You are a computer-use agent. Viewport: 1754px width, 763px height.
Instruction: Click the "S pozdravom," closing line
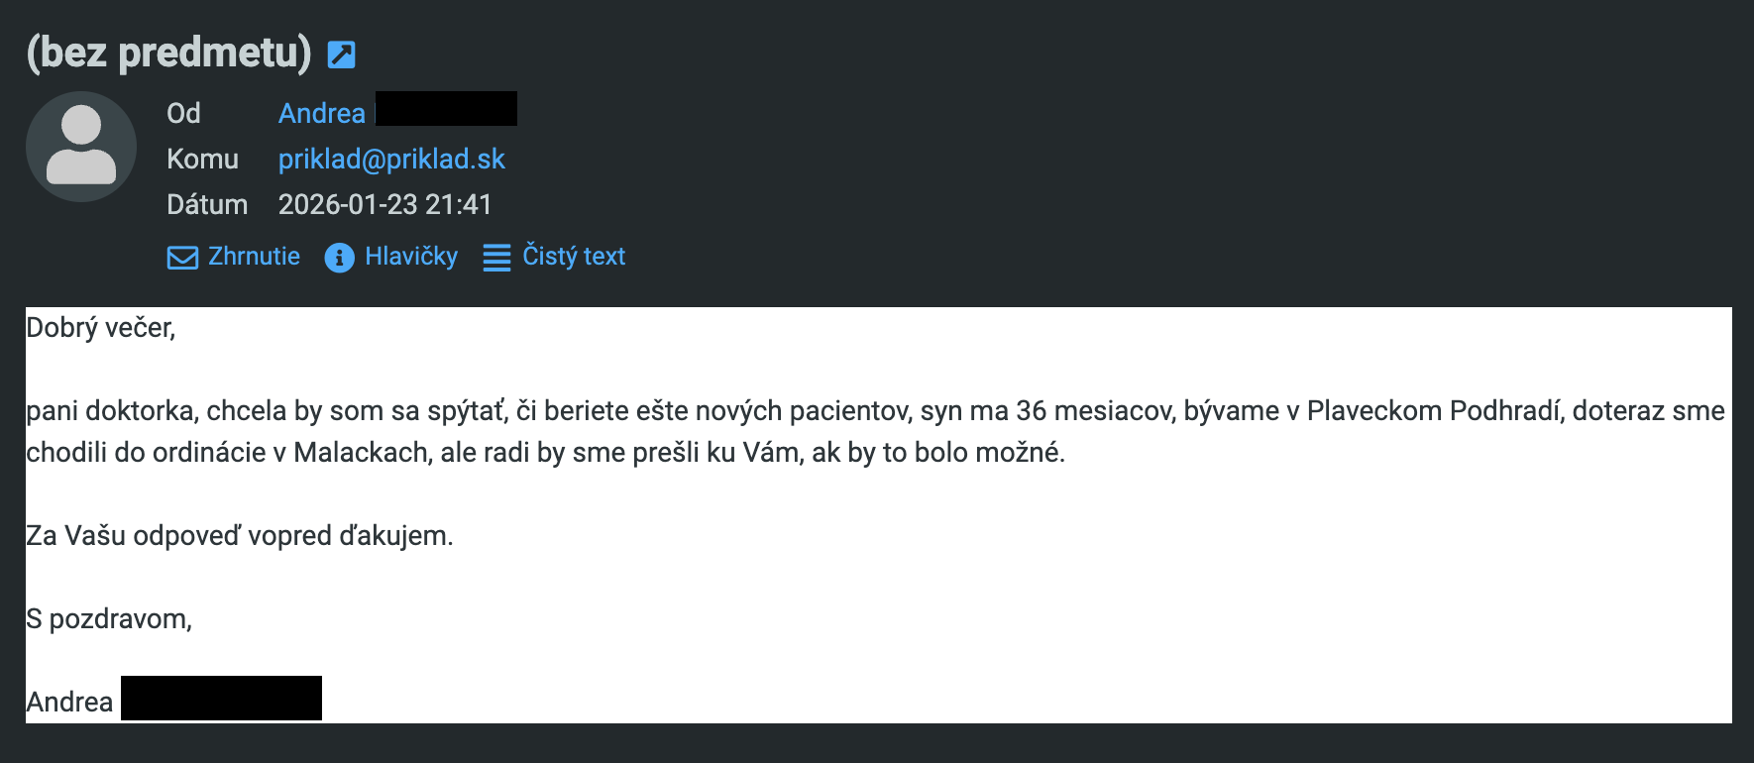(x=109, y=619)
